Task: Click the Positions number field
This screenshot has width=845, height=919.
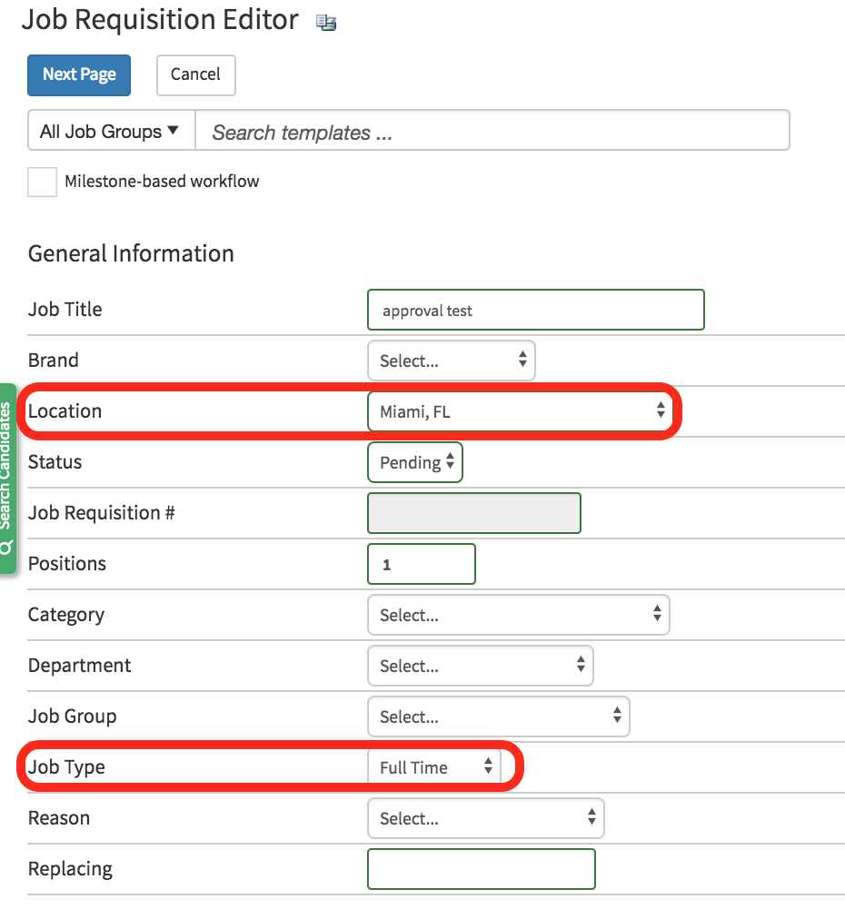Action: 421,564
